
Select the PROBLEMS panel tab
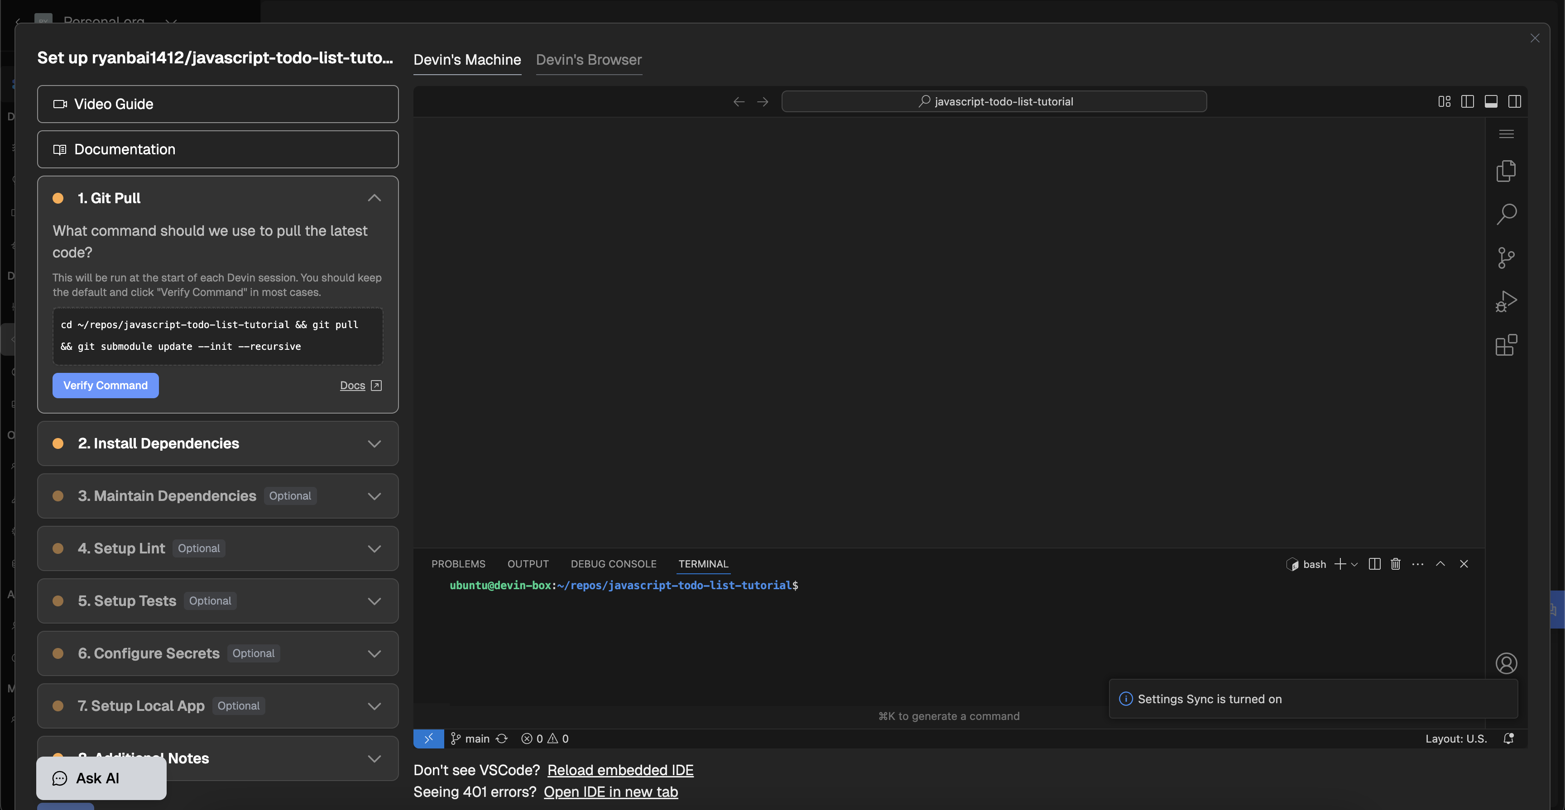pyautogui.click(x=458, y=564)
